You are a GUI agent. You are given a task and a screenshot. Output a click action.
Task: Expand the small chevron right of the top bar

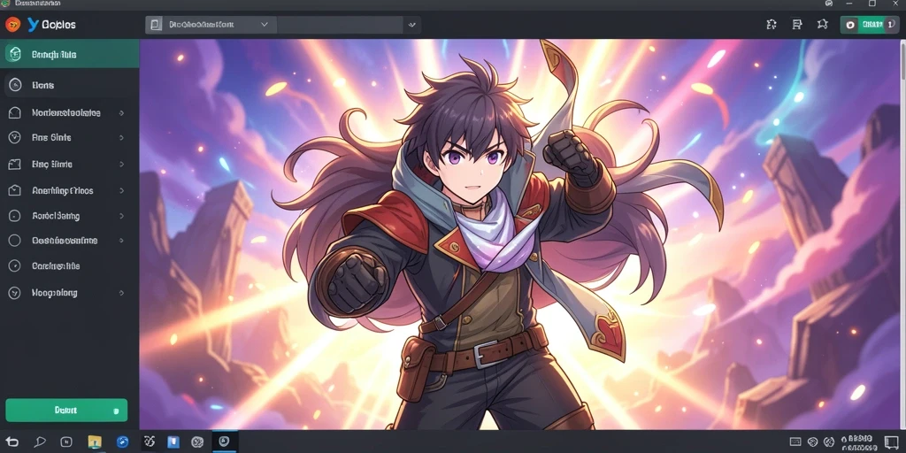click(412, 25)
